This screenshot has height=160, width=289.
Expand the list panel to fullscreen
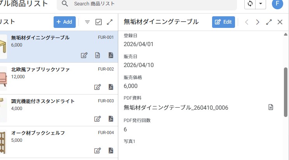pos(110,22)
